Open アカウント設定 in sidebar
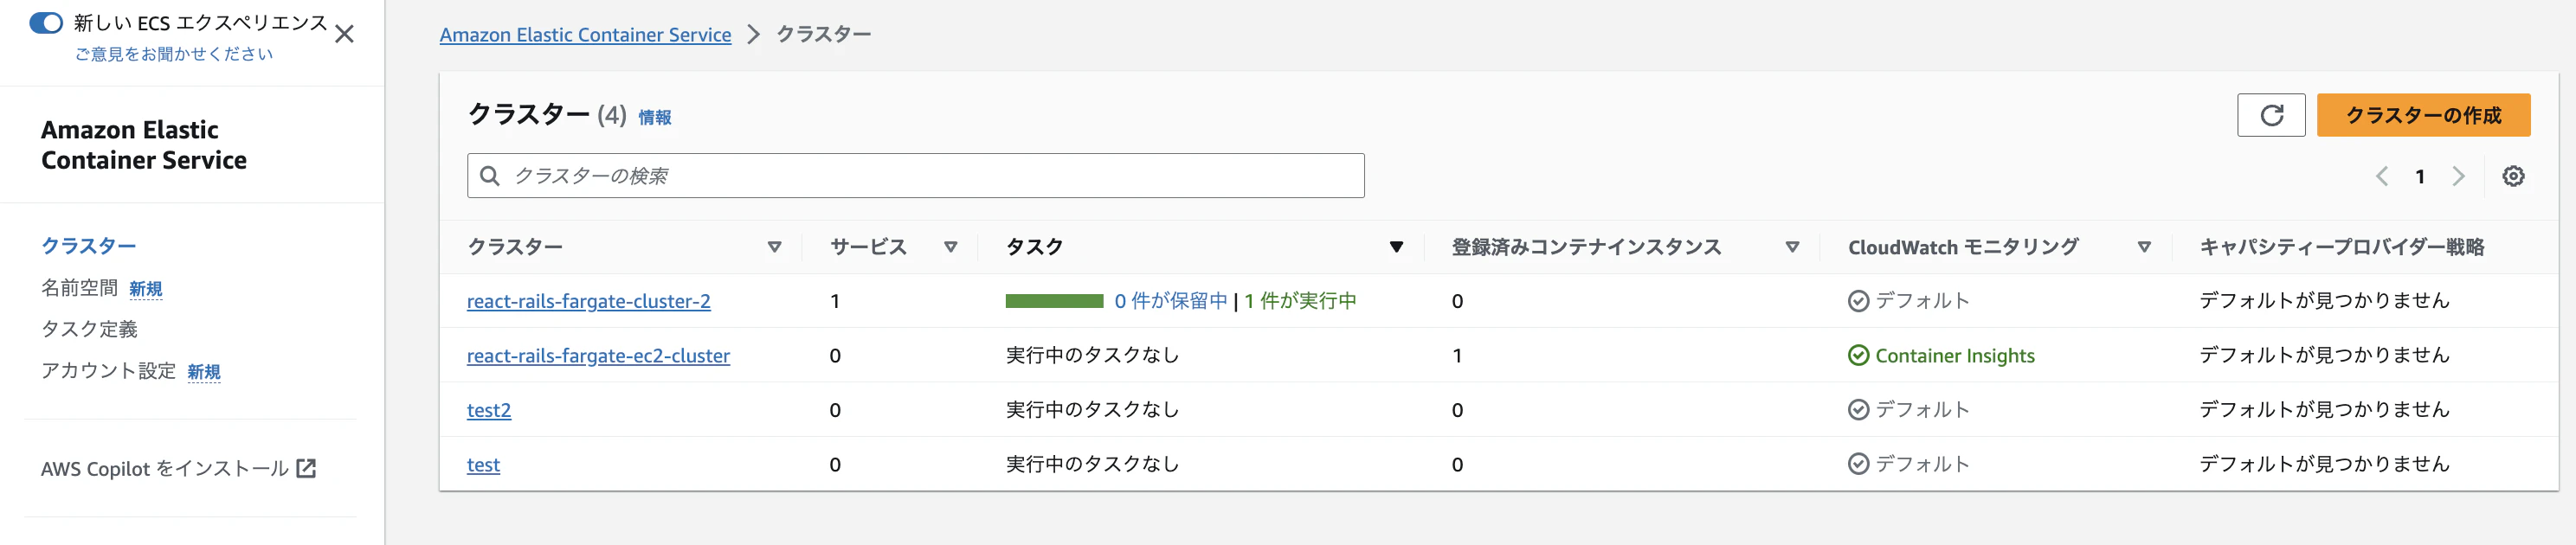 pos(108,371)
